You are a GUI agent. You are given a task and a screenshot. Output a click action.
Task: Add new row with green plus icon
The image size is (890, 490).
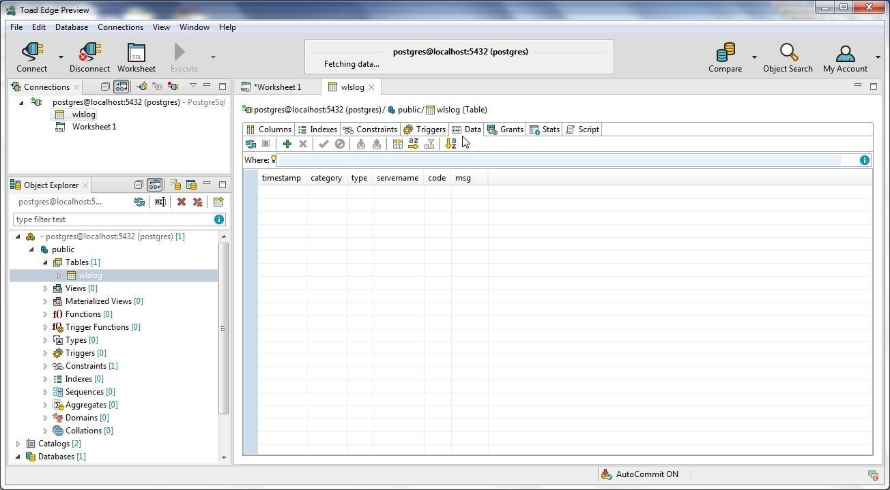point(287,144)
